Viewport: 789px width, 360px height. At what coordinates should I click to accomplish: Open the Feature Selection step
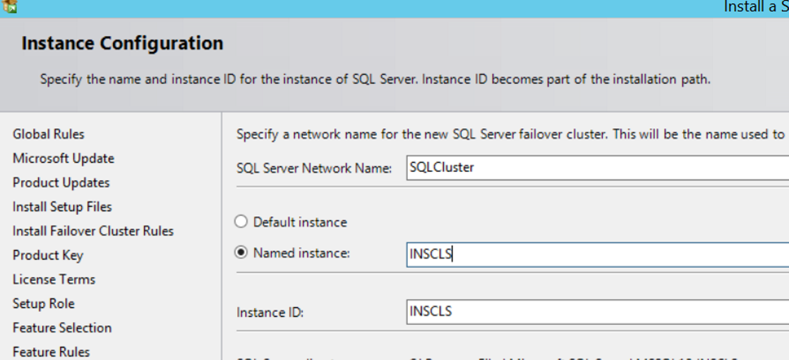tap(62, 328)
